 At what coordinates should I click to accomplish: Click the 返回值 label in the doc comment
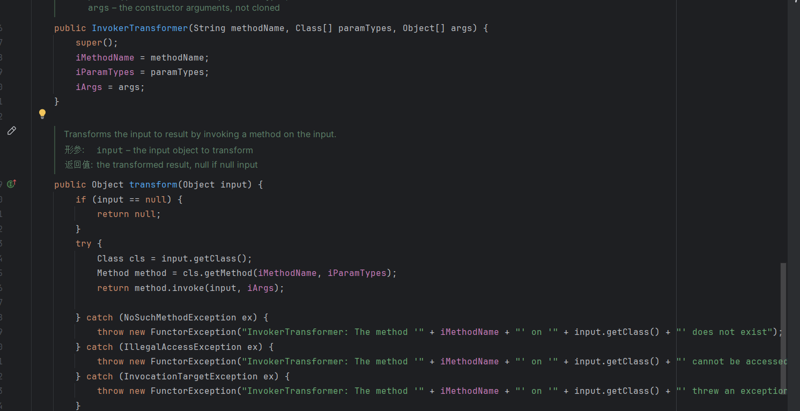pyautogui.click(x=79, y=165)
